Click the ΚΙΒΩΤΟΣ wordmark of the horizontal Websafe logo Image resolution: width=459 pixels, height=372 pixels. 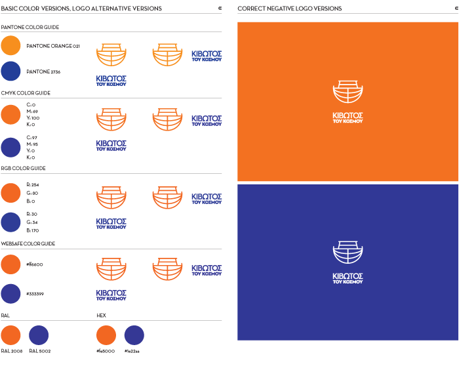point(207,268)
